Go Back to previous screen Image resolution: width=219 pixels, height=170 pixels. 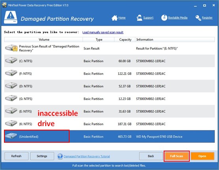(151, 156)
